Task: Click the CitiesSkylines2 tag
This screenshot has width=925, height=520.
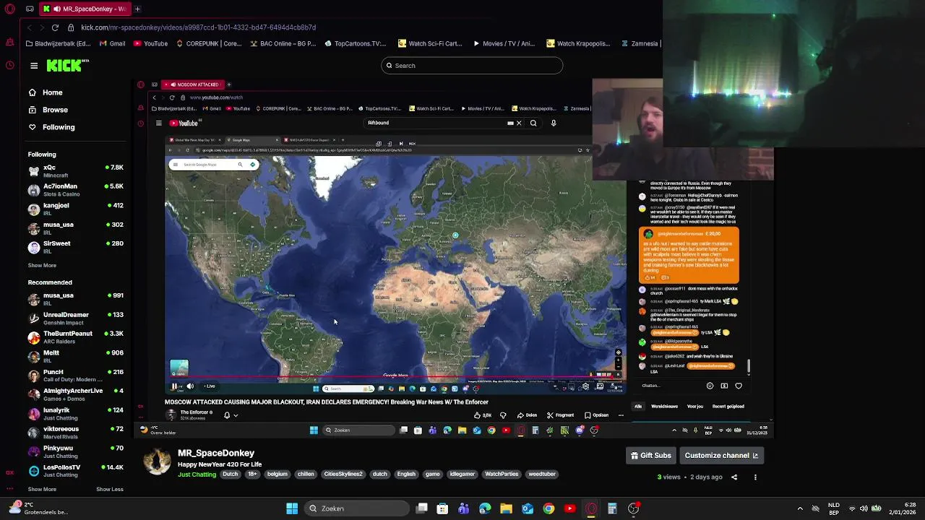Action: [343, 474]
